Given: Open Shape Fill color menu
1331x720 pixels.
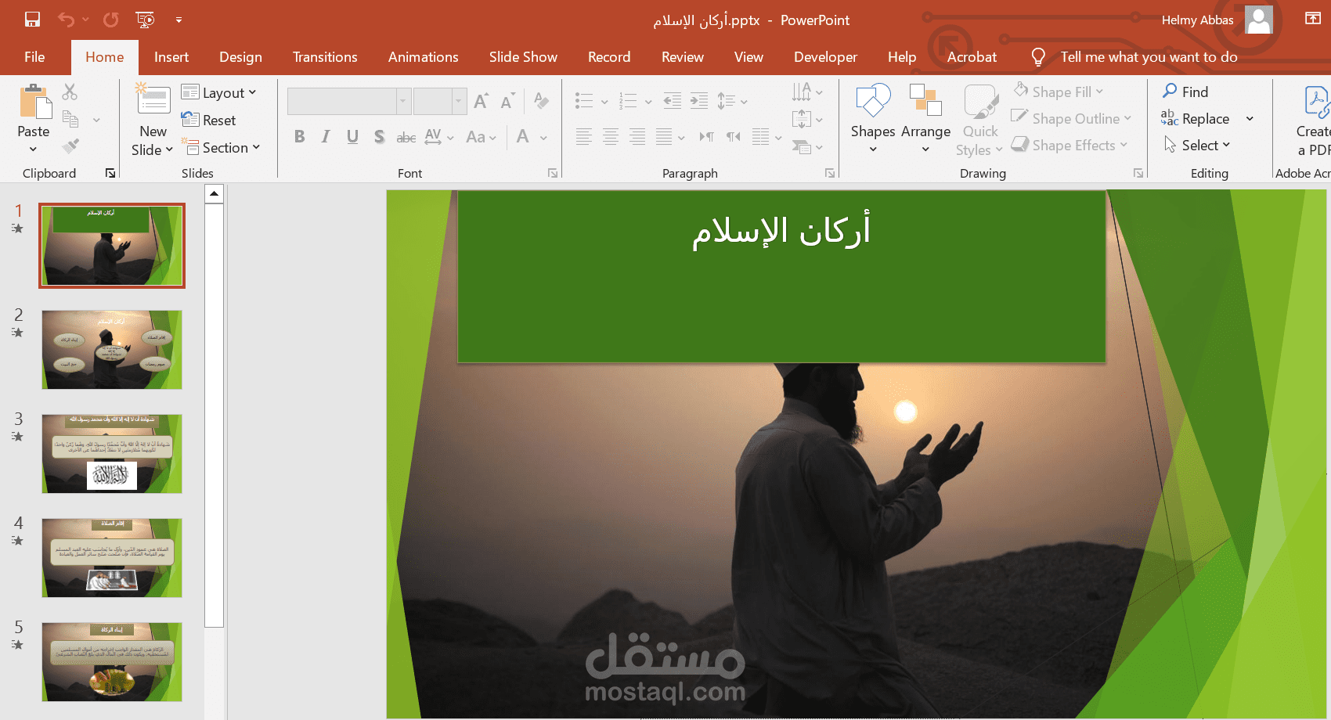Looking at the screenshot, I should [1059, 92].
